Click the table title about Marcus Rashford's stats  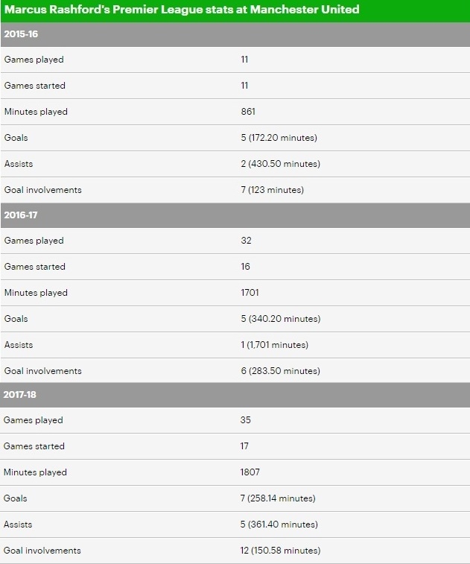point(181,10)
